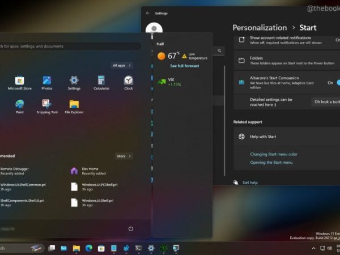The height and width of the screenshot is (255, 340).
Task: Open Windows.UI.ShellCommon.pri recommended entry
Action: click(x=23, y=186)
